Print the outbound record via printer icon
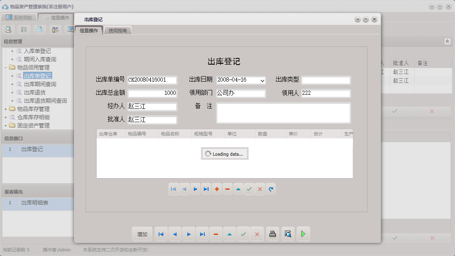The image size is (455, 256). point(272,234)
